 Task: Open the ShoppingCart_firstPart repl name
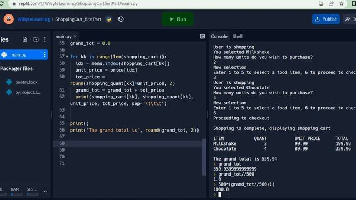point(78,19)
